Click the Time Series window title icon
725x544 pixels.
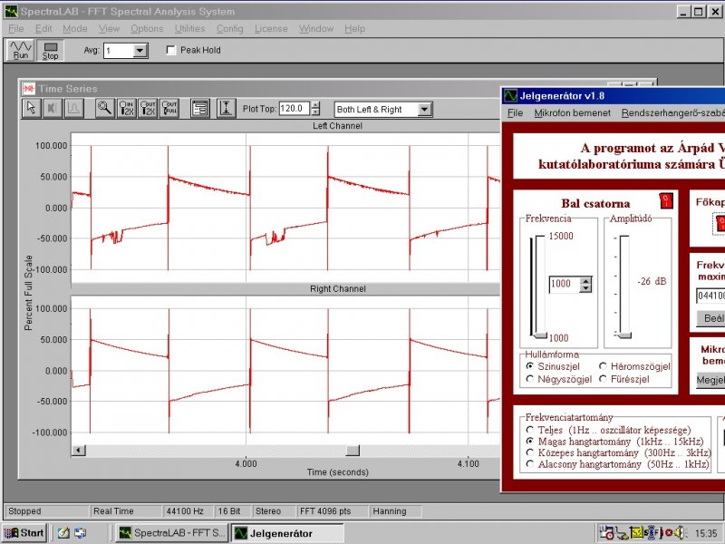(x=29, y=88)
